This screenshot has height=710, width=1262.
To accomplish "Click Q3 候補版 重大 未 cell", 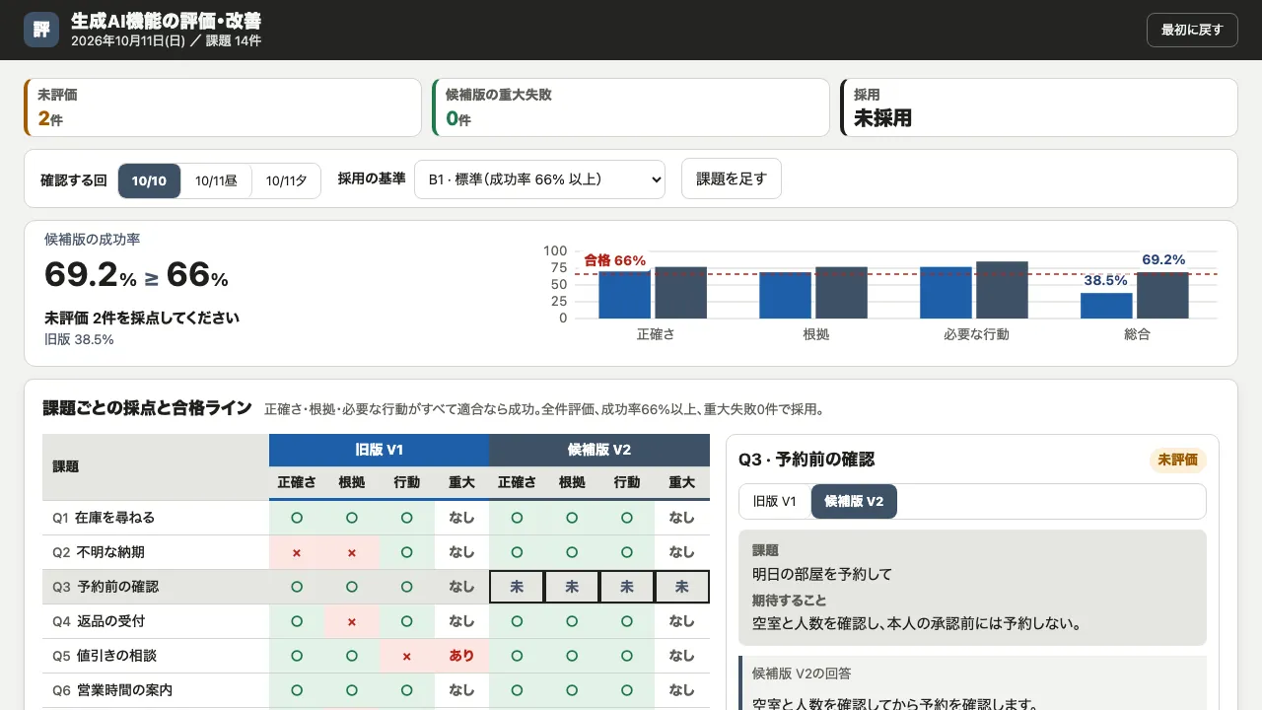I will pos(682,587).
